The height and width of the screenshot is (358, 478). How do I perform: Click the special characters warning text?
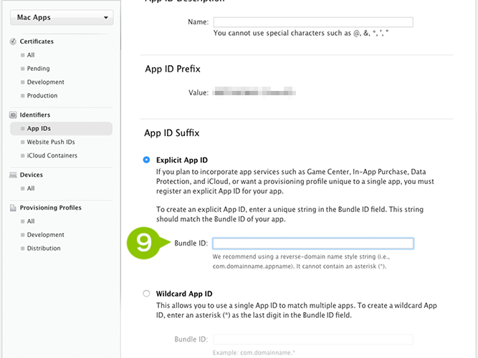(301, 33)
